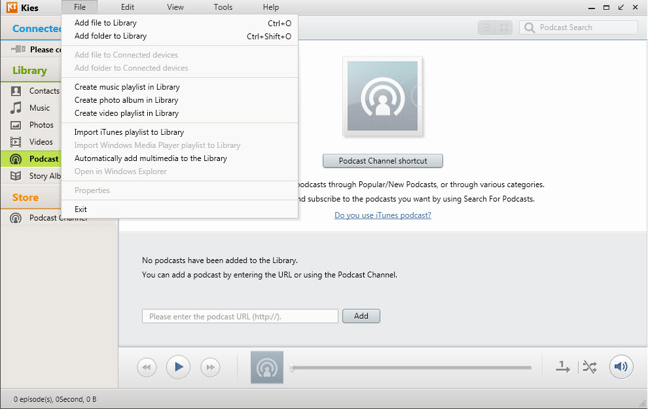Click the device connection plug icon

18,50
